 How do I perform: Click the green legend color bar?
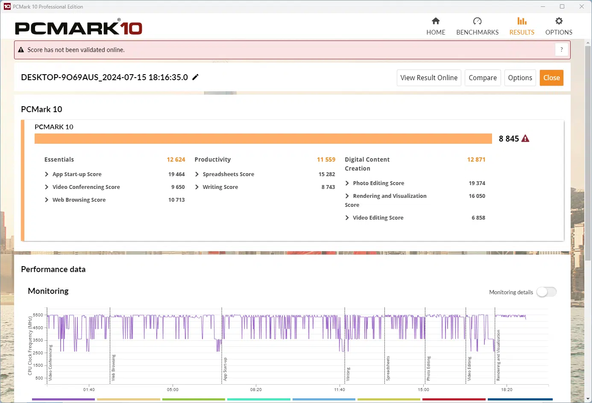(x=193, y=400)
